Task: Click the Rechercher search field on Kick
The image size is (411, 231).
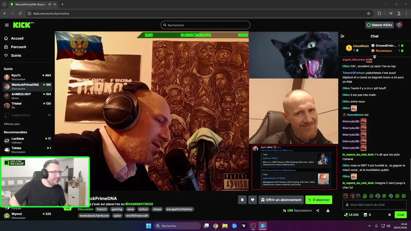Action: 205,25
